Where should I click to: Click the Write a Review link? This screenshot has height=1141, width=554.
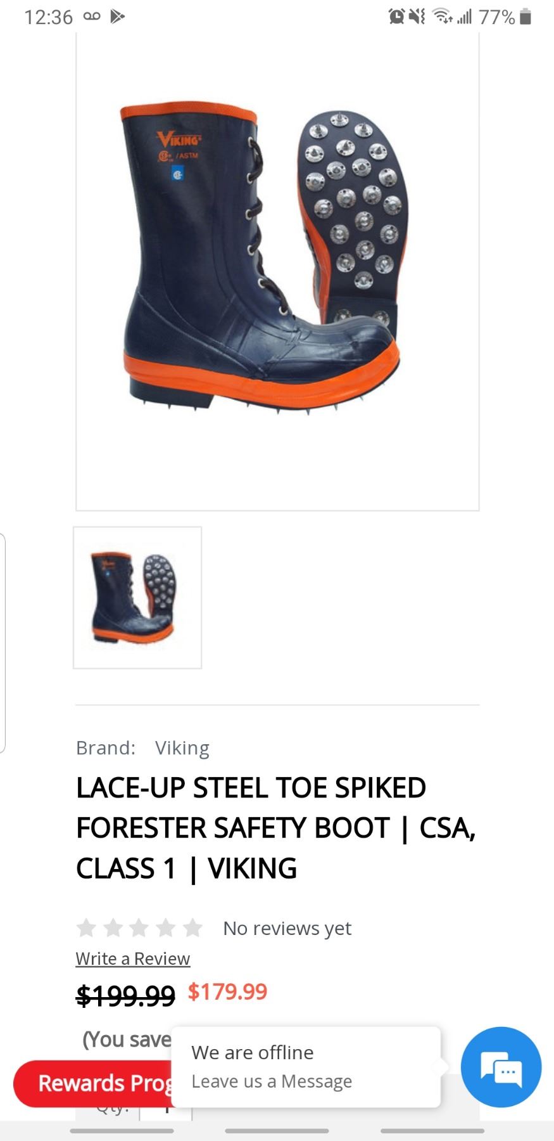[133, 958]
